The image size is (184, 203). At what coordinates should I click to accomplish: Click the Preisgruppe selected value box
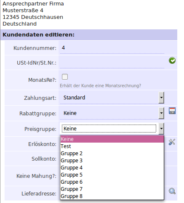point(109,129)
